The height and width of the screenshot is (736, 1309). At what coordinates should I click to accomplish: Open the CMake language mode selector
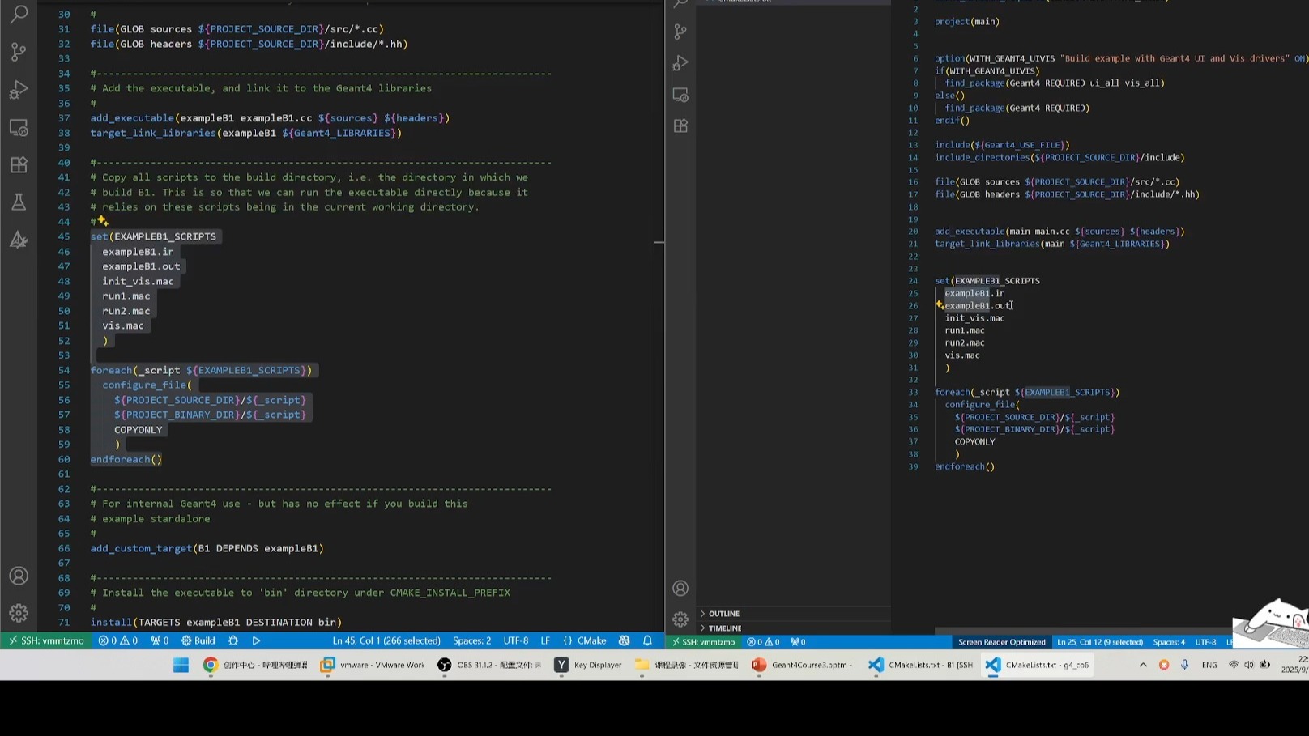(x=591, y=640)
